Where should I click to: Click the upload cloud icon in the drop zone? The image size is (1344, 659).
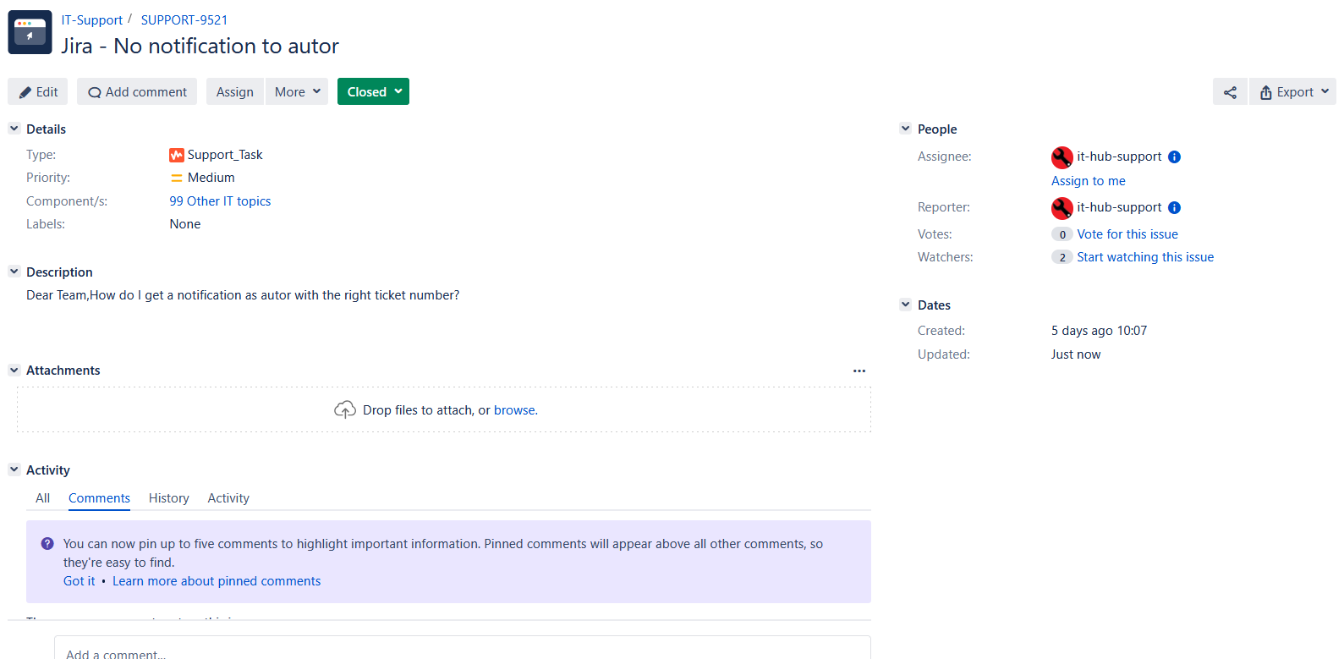[345, 410]
